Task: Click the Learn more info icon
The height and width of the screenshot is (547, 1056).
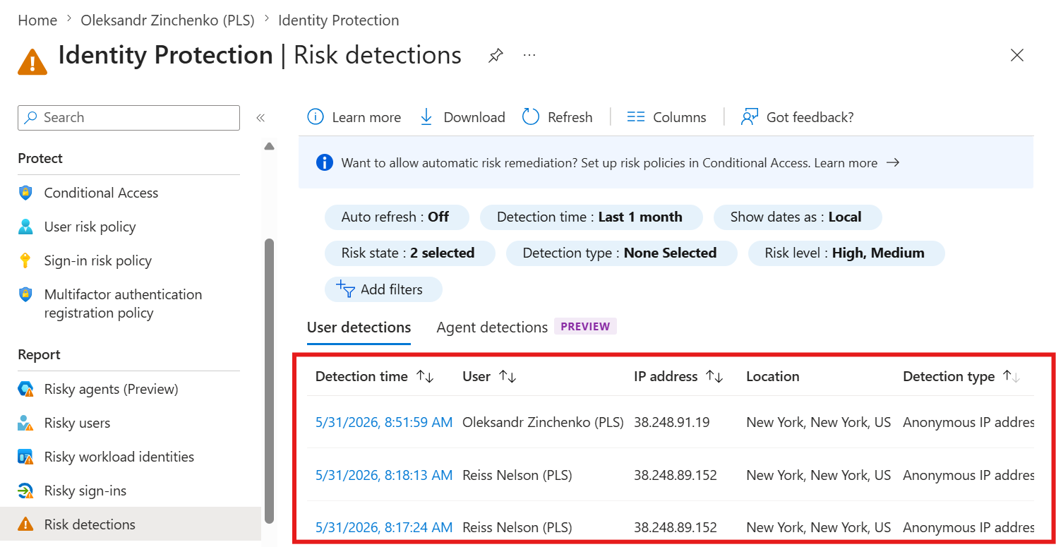Action: (316, 117)
